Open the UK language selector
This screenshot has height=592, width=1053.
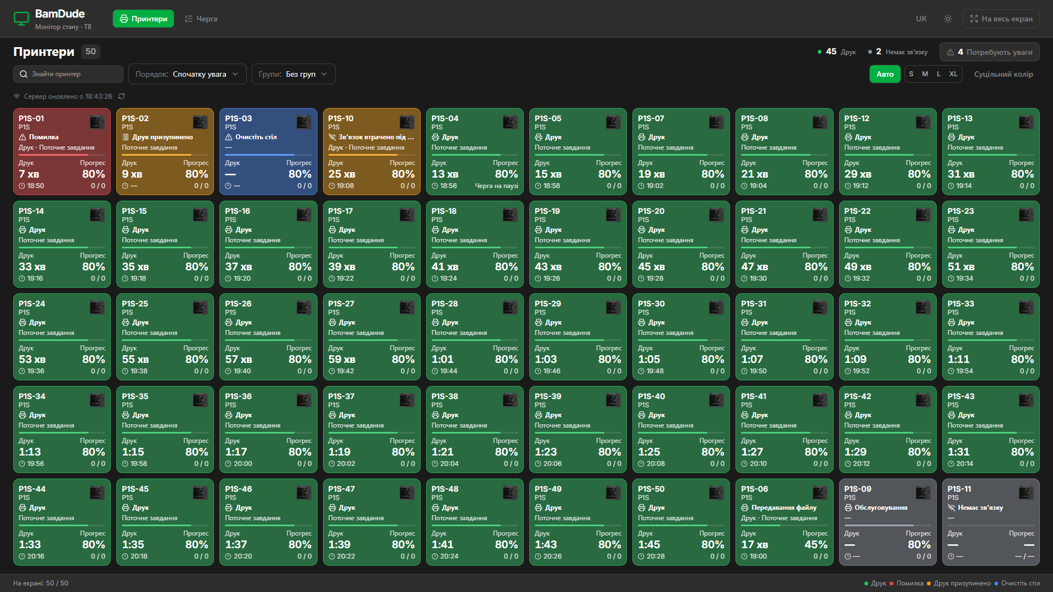click(921, 19)
